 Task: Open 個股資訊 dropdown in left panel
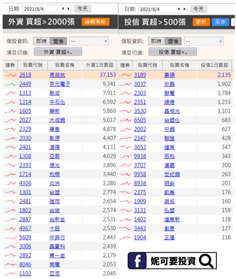coord(89,41)
